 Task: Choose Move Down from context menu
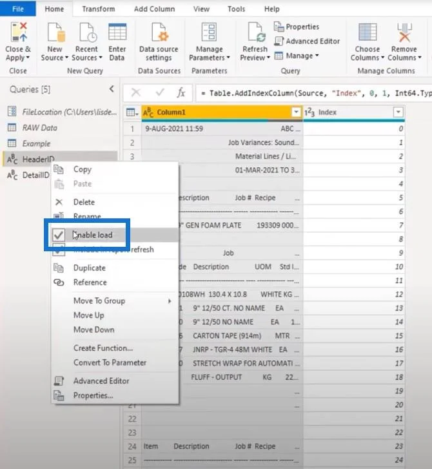(116, 329)
